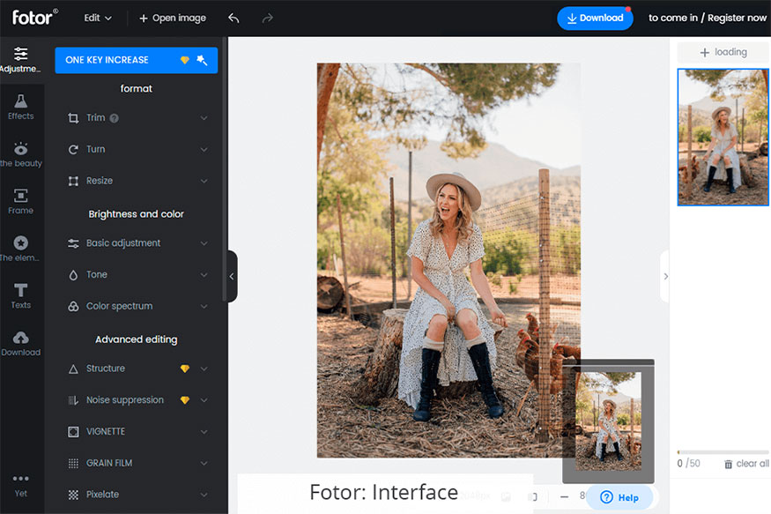The width and height of the screenshot is (771, 514).
Task: Click the Pixelate icon
Action: (x=73, y=495)
